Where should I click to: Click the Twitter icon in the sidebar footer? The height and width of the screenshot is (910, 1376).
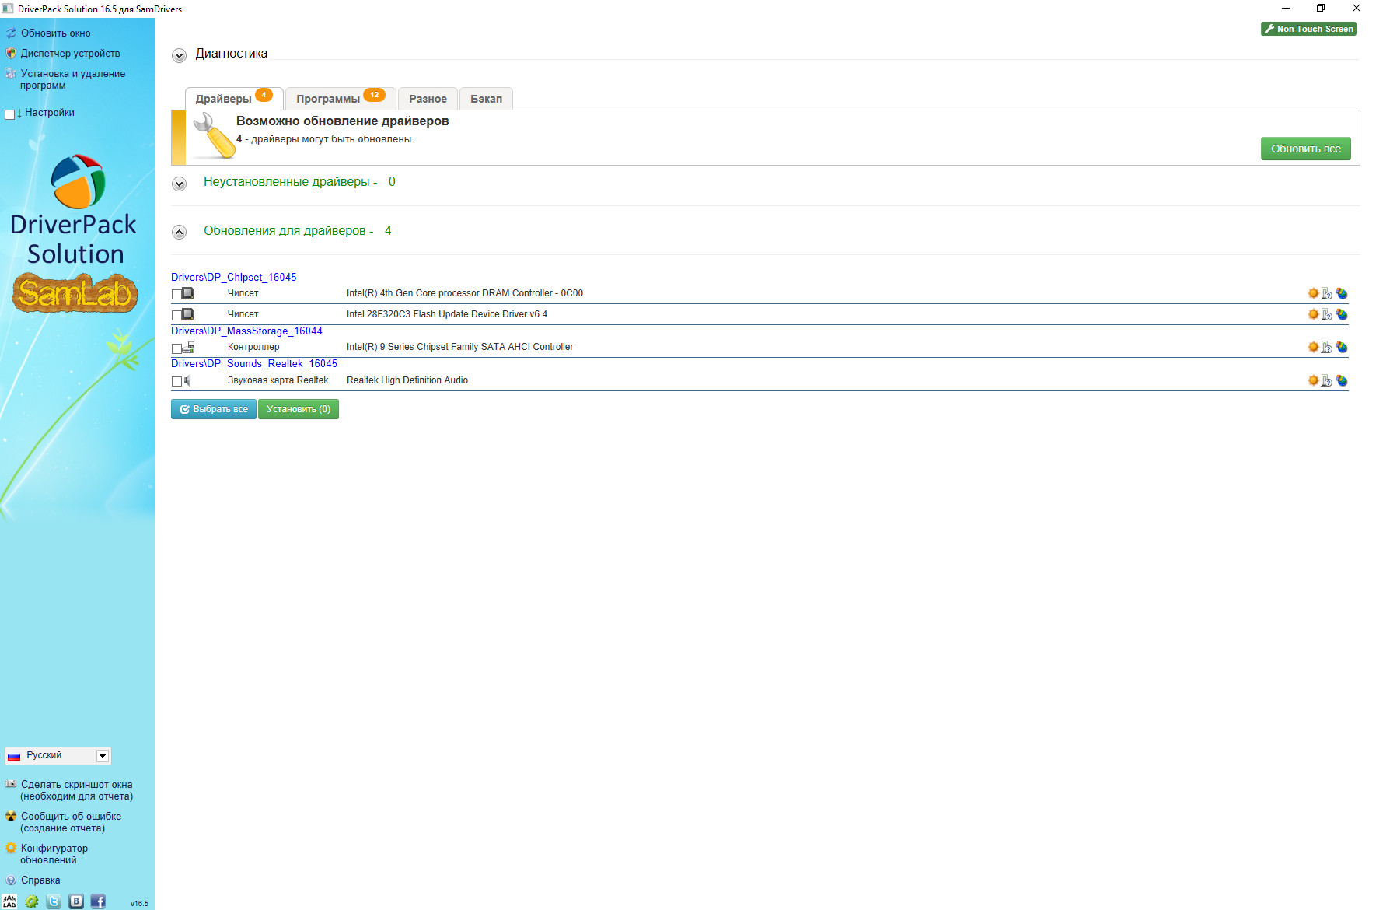[54, 901]
